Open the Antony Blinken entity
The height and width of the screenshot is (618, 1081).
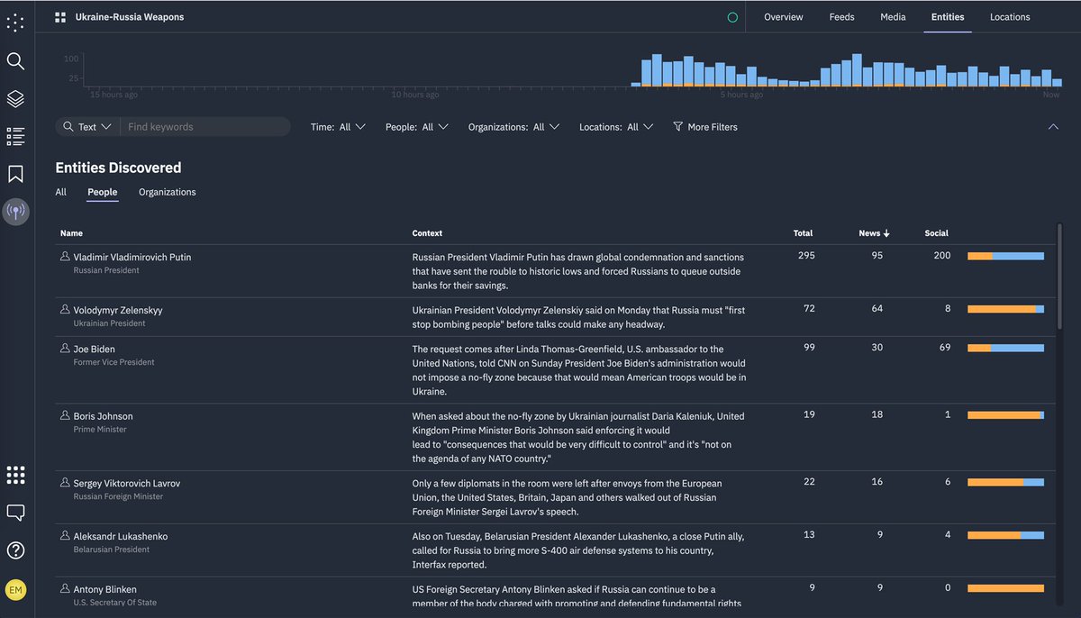click(105, 589)
